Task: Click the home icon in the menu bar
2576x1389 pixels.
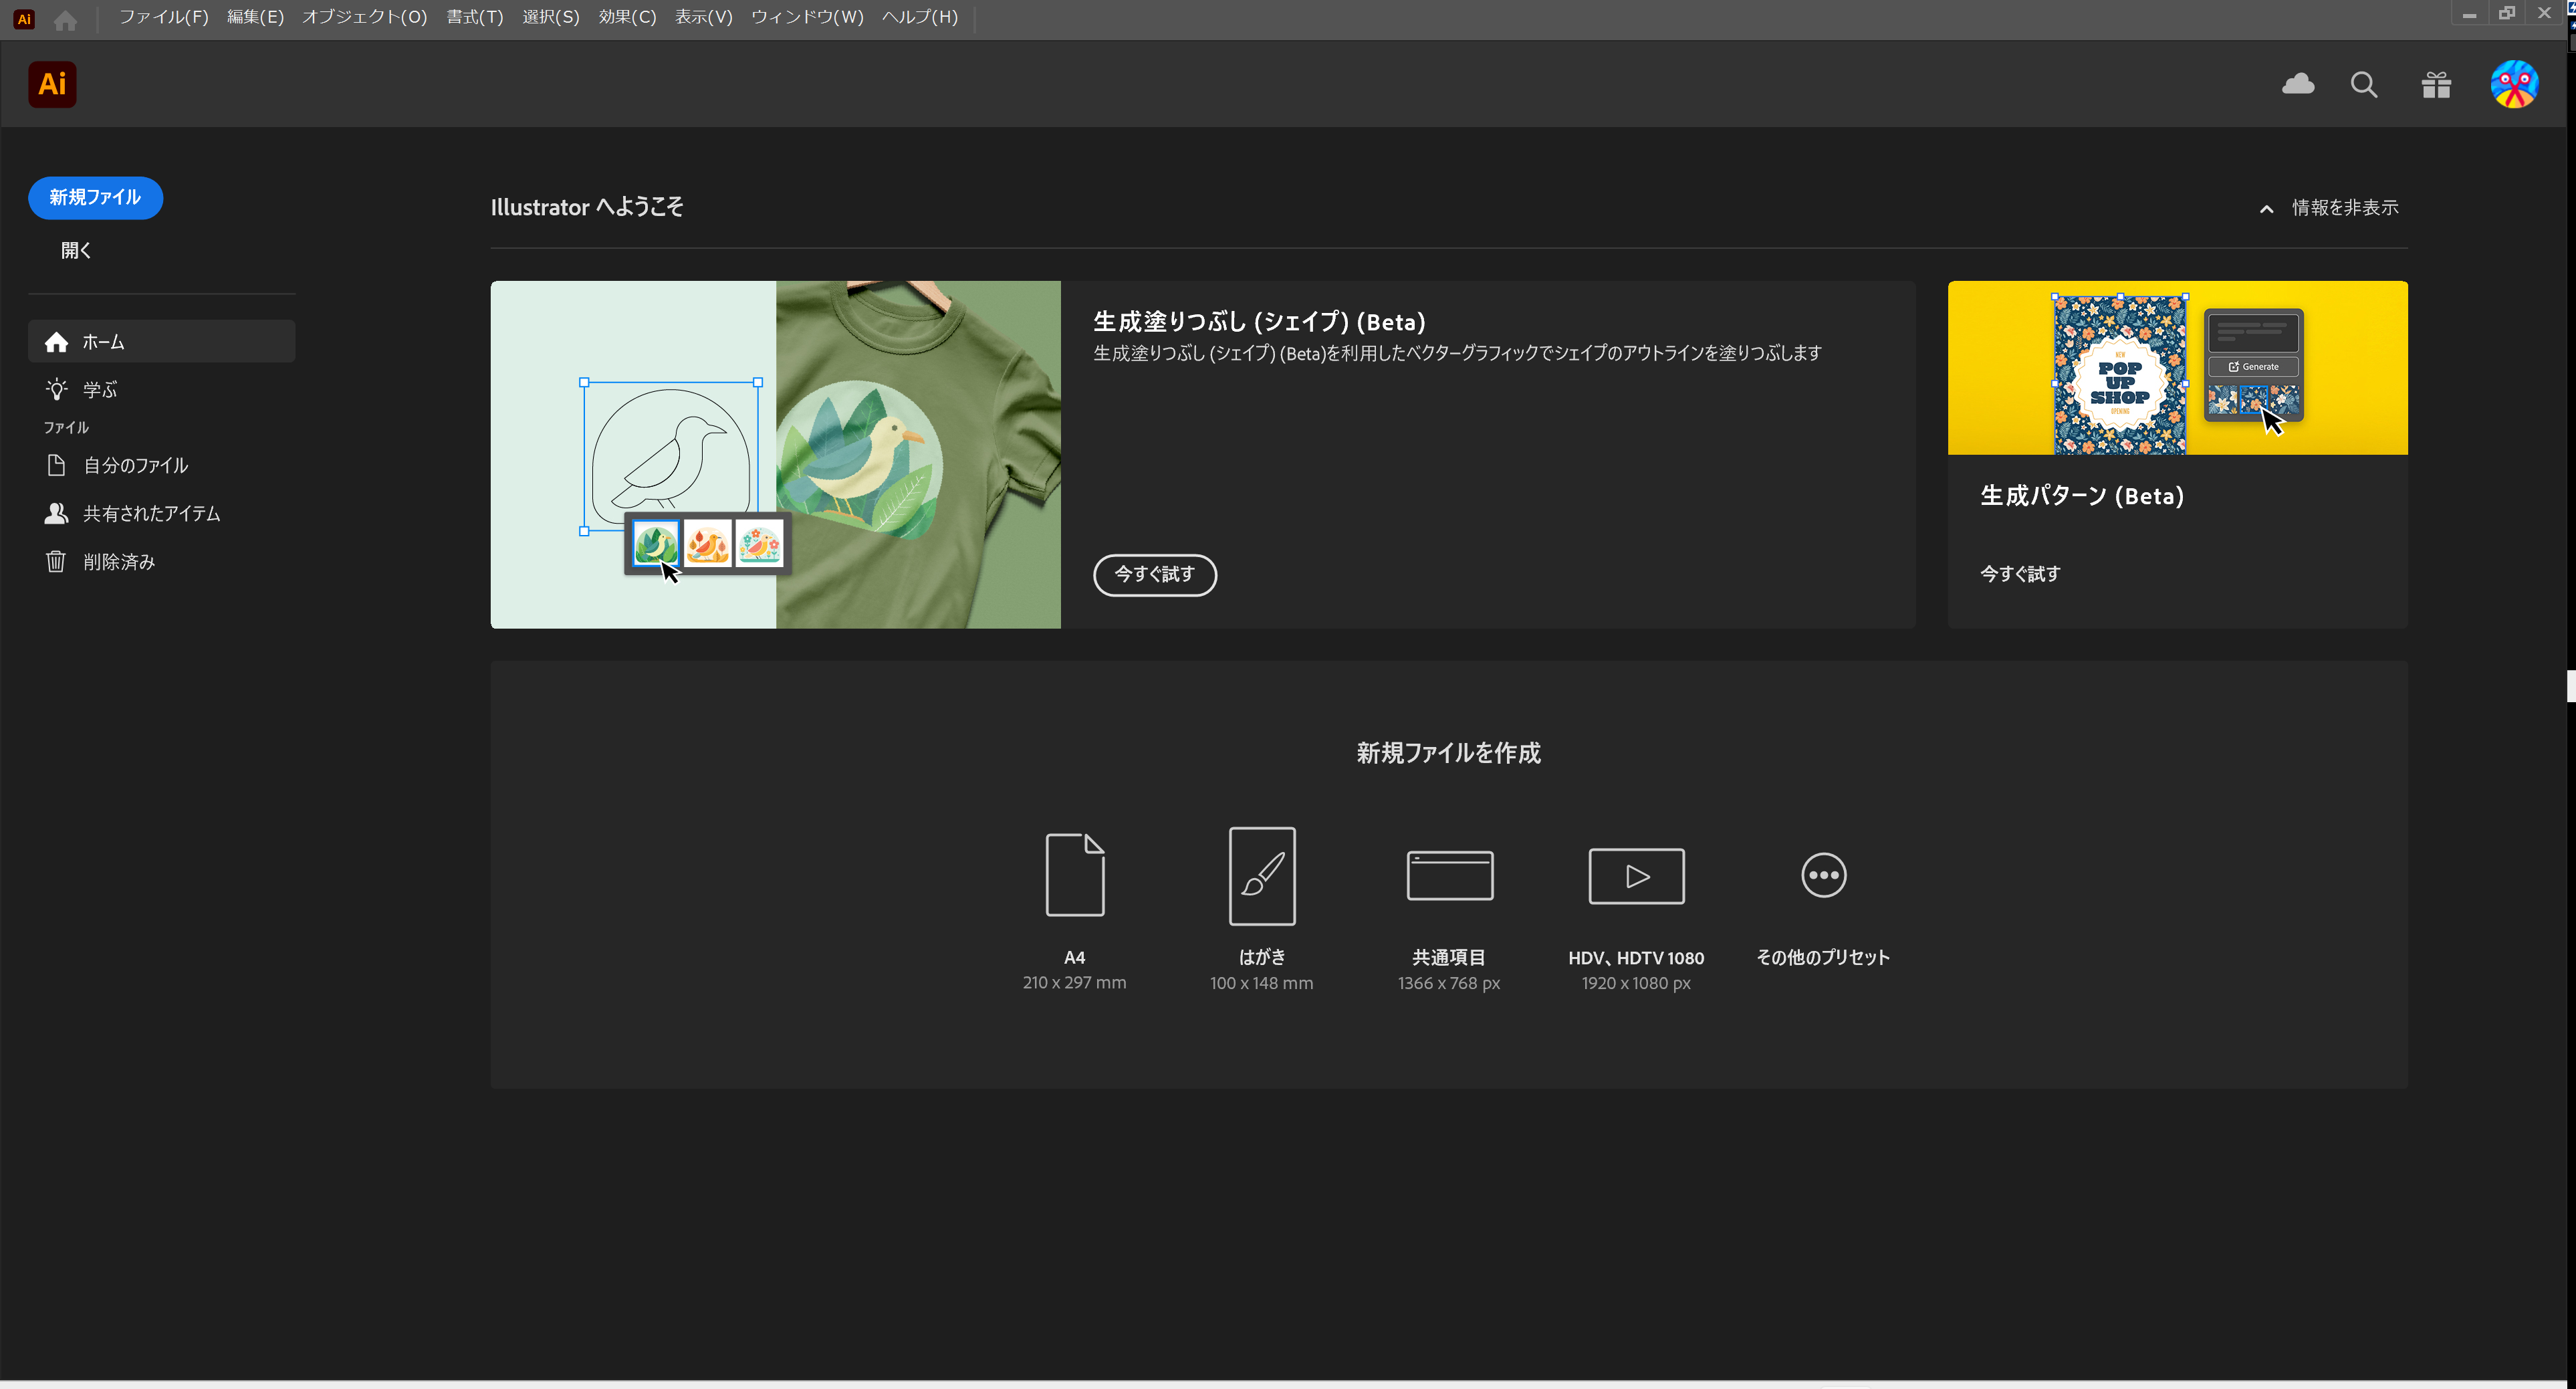Action: (65, 19)
